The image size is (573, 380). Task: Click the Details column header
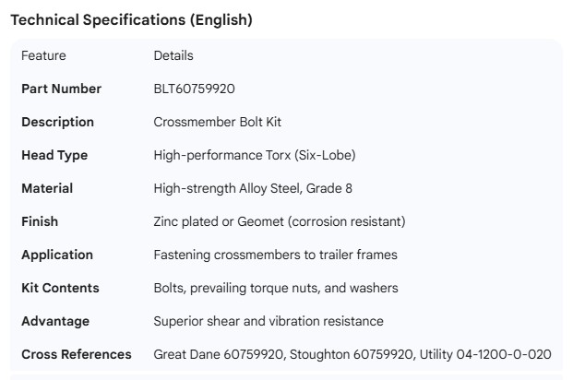point(173,55)
